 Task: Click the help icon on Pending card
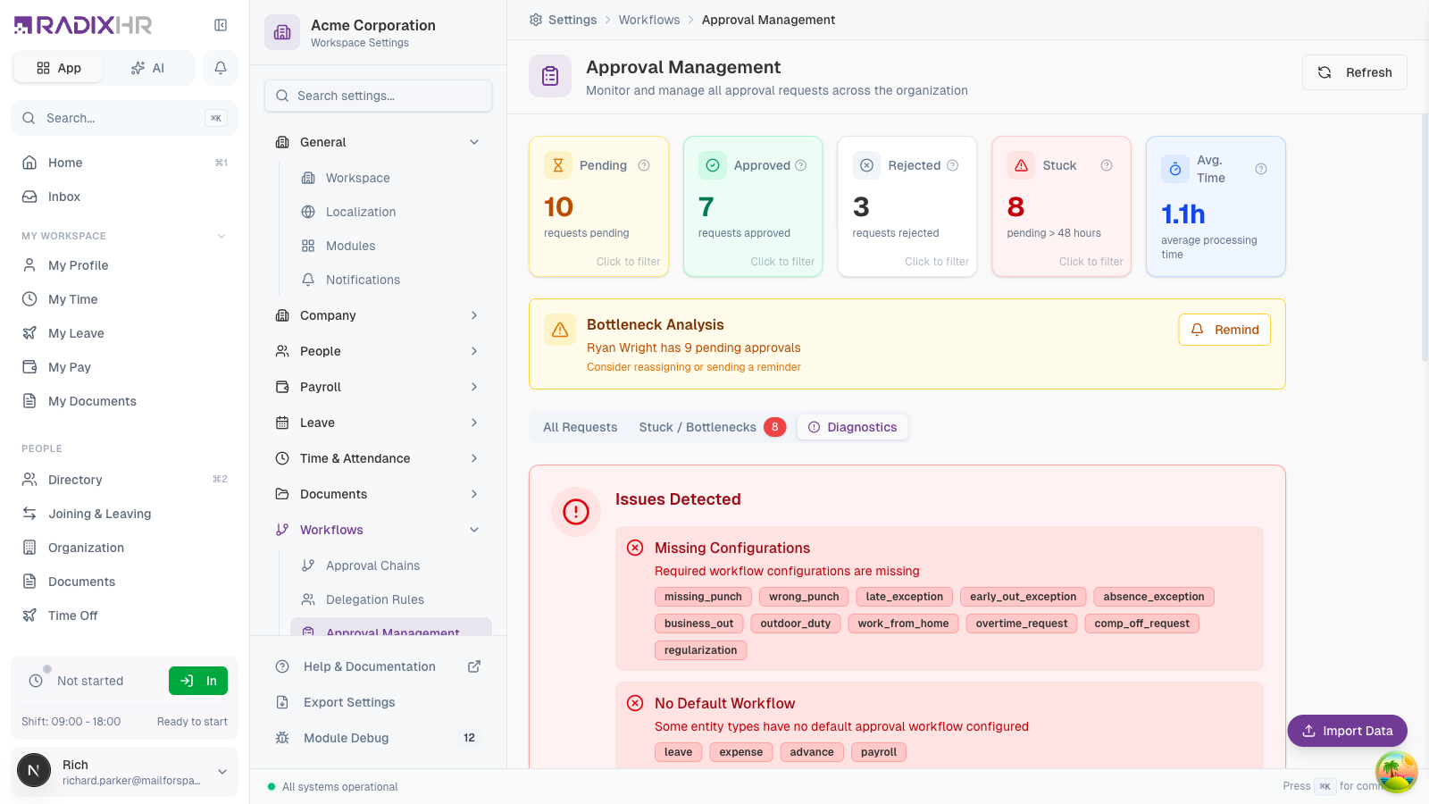pyautogui.click(x=644, y=165)
